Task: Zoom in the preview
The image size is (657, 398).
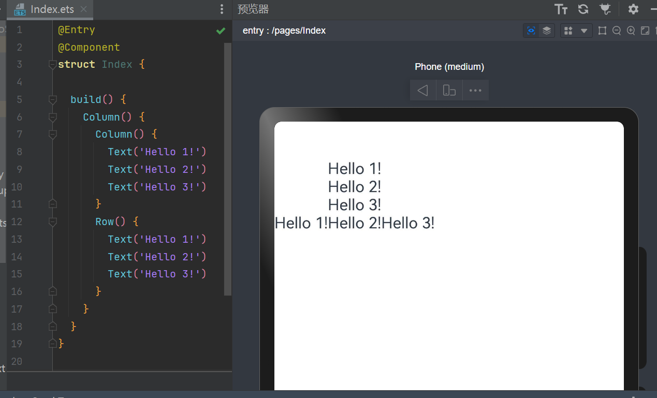Action: (x=631, y=31)
